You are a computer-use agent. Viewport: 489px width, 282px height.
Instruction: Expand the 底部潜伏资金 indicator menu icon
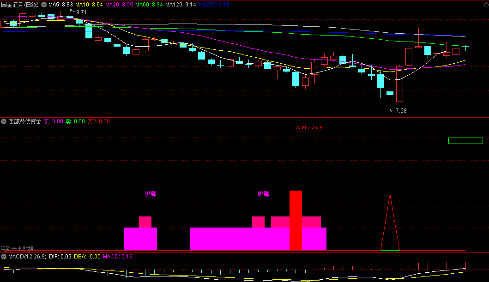point(4,121)
